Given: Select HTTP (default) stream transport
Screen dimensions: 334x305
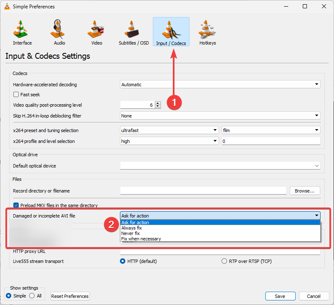Looking at the screenshot, I should pos(122,261).
